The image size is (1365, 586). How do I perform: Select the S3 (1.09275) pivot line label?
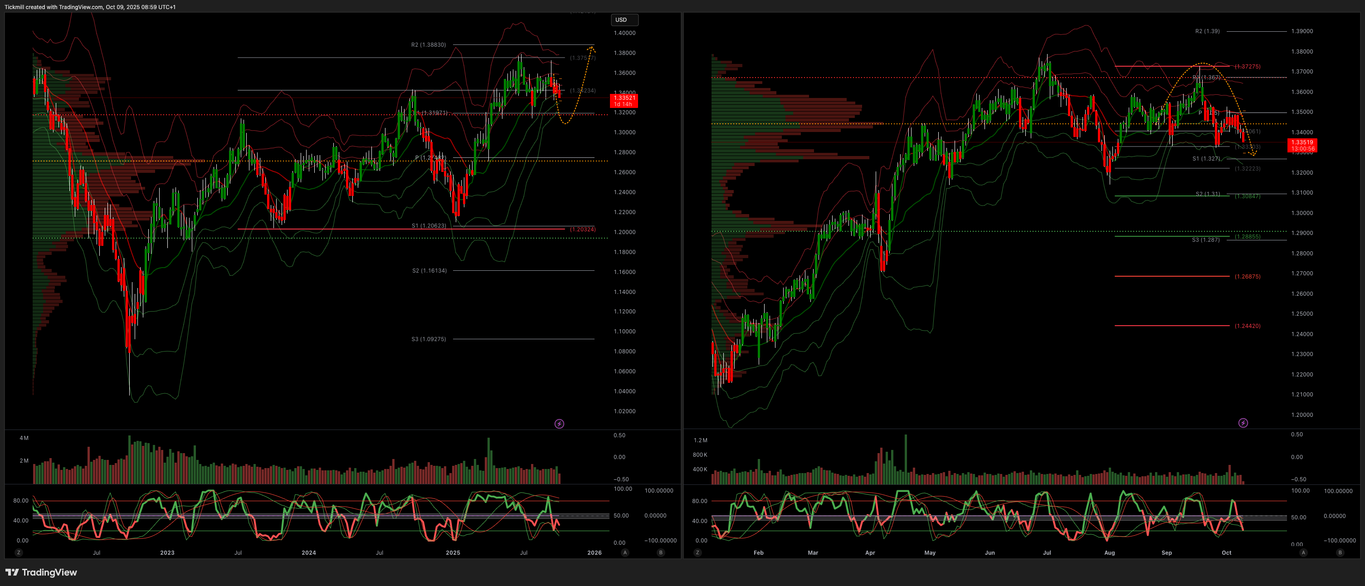(x=428, y=339)
